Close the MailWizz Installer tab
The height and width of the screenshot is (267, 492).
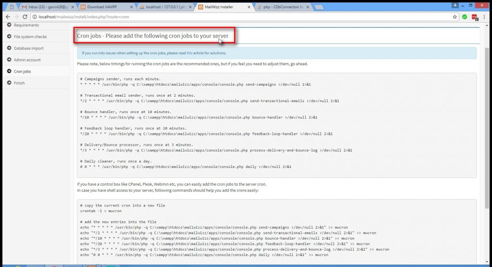coord(249,7)
